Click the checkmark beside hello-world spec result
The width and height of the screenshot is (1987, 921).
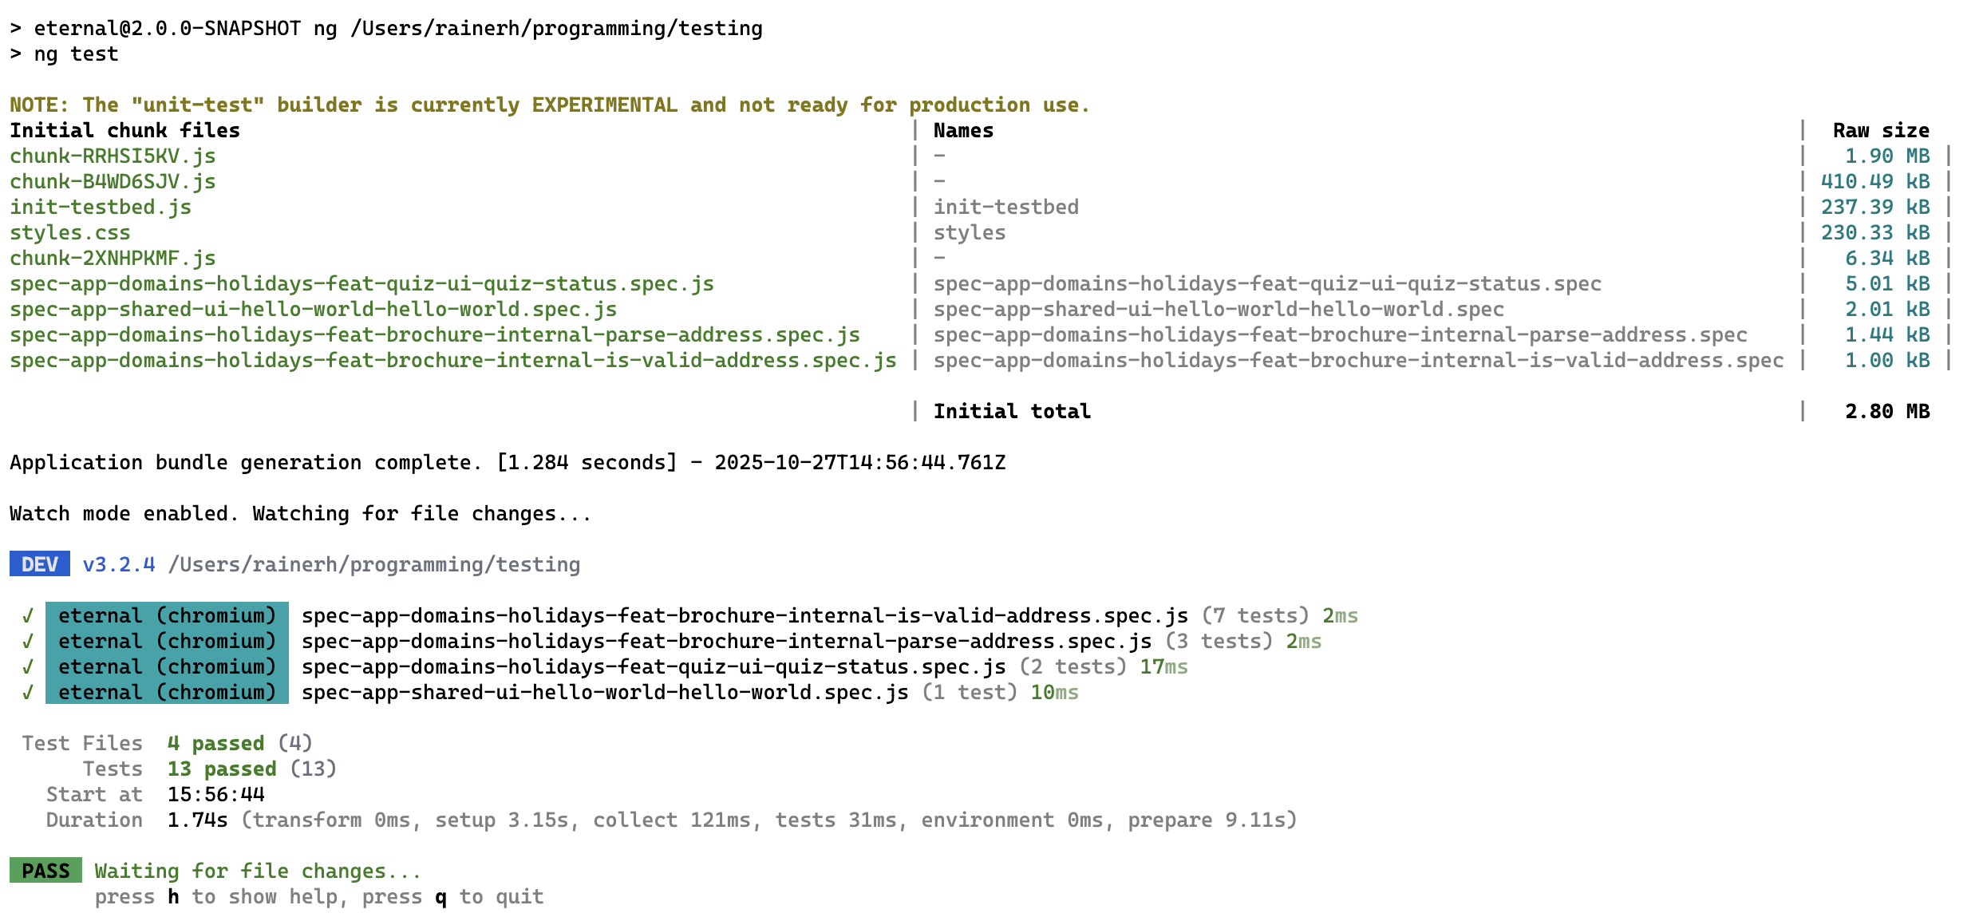point(28,693)
